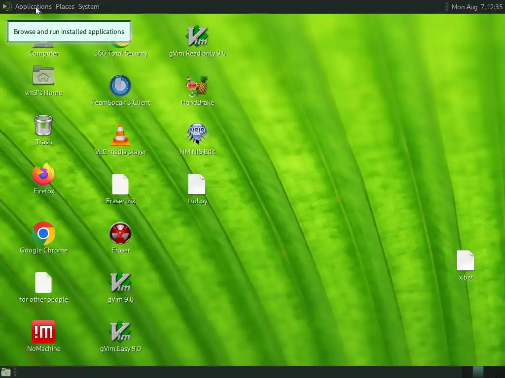Click the 360 Total Security label

click(121, 53)
